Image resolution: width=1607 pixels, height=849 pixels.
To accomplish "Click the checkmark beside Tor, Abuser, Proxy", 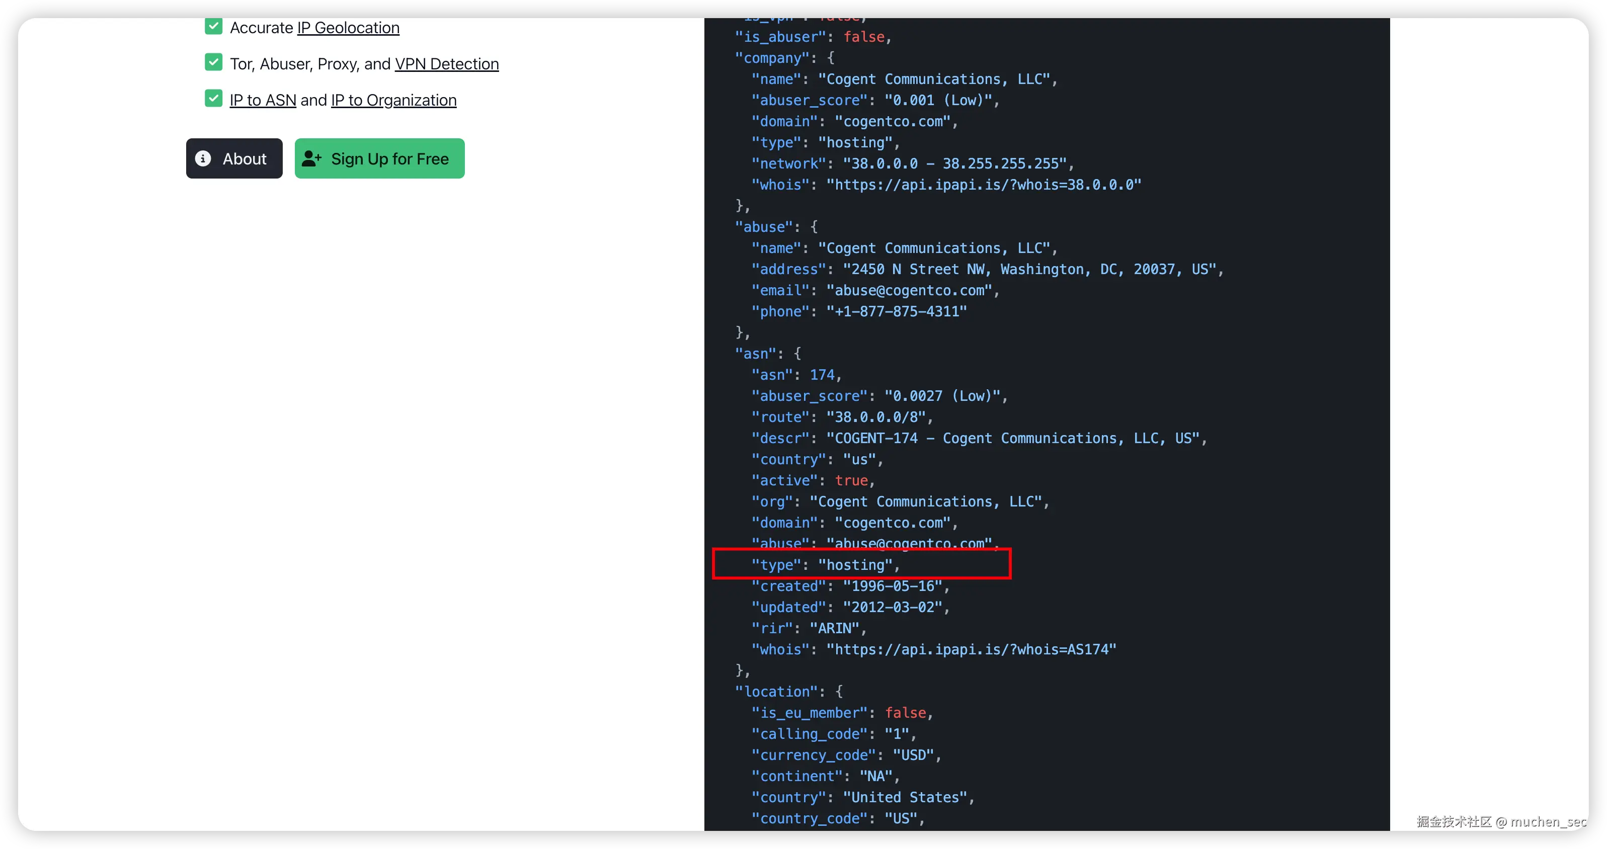I will pyautogui.click(x=213, y=62).
